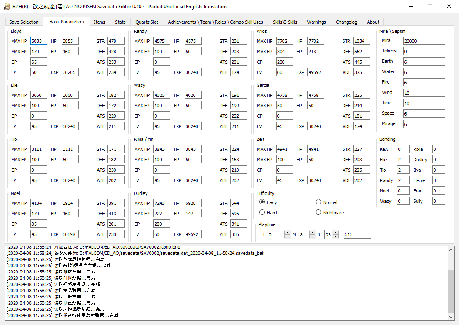
Task: Click Dudley's MAX HP field
Action: pos(162,203)
